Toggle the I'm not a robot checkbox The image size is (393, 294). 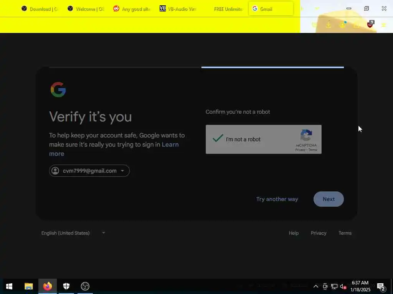218,138
